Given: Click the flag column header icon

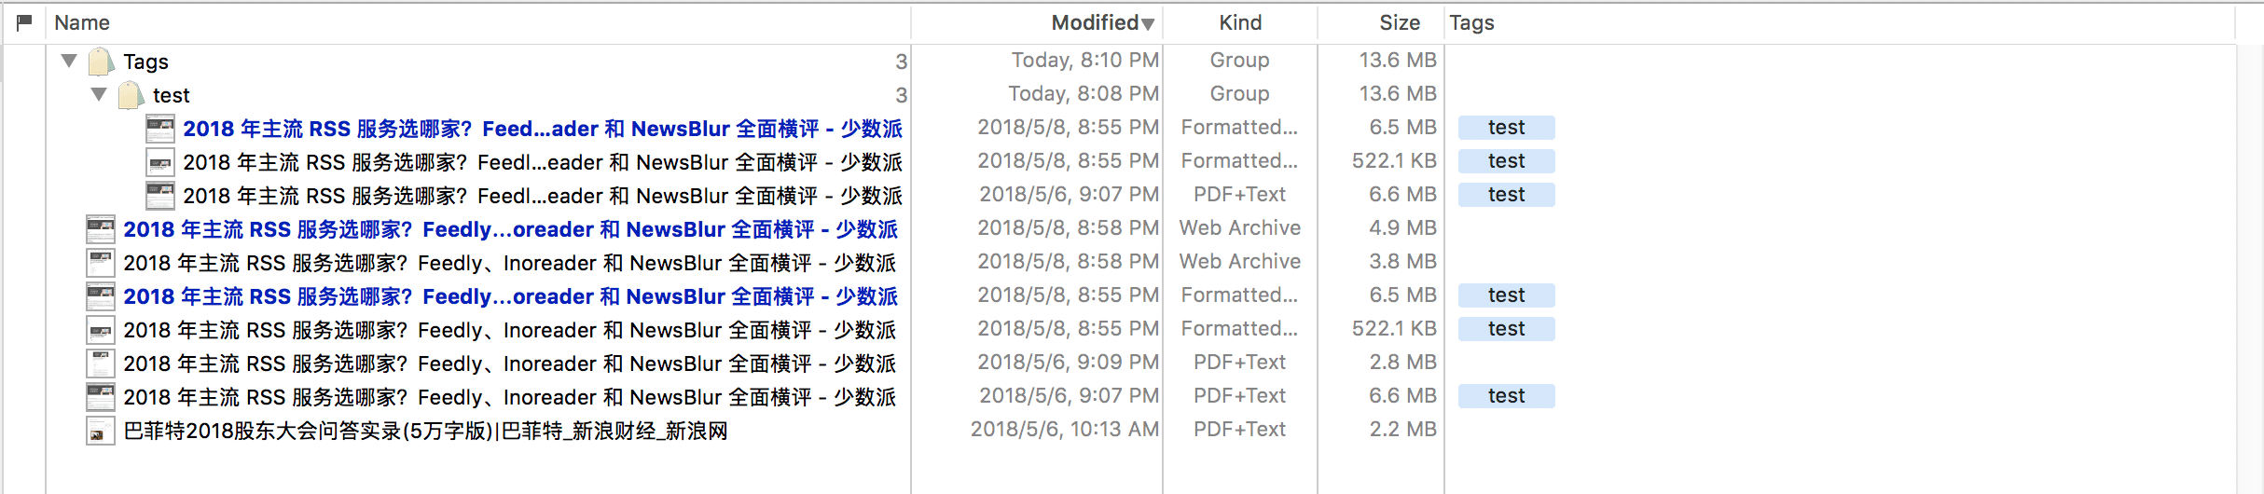Looking at the screenshot, I should click(24, 22).
